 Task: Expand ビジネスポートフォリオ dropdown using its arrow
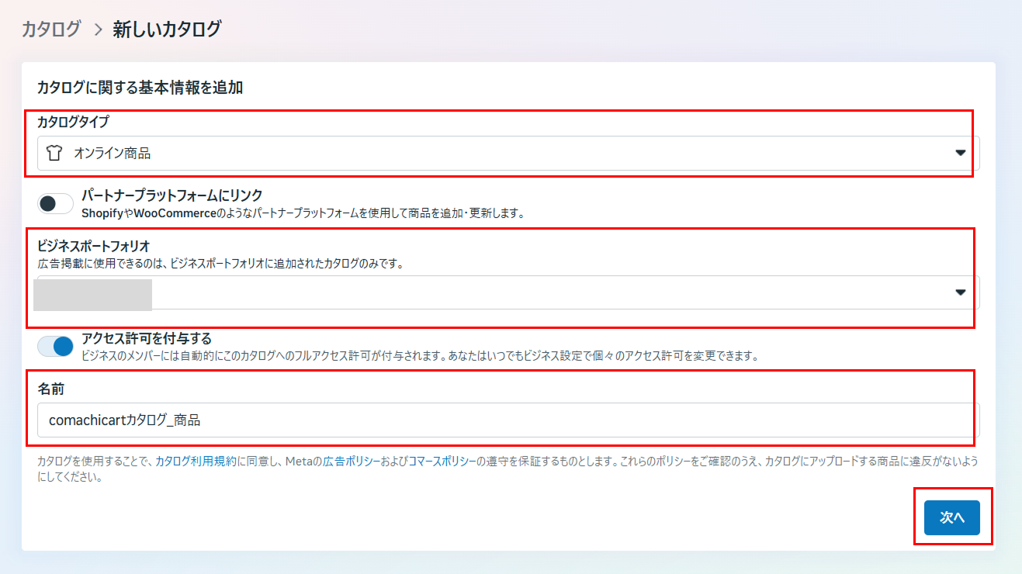click(x=960, y=292)
